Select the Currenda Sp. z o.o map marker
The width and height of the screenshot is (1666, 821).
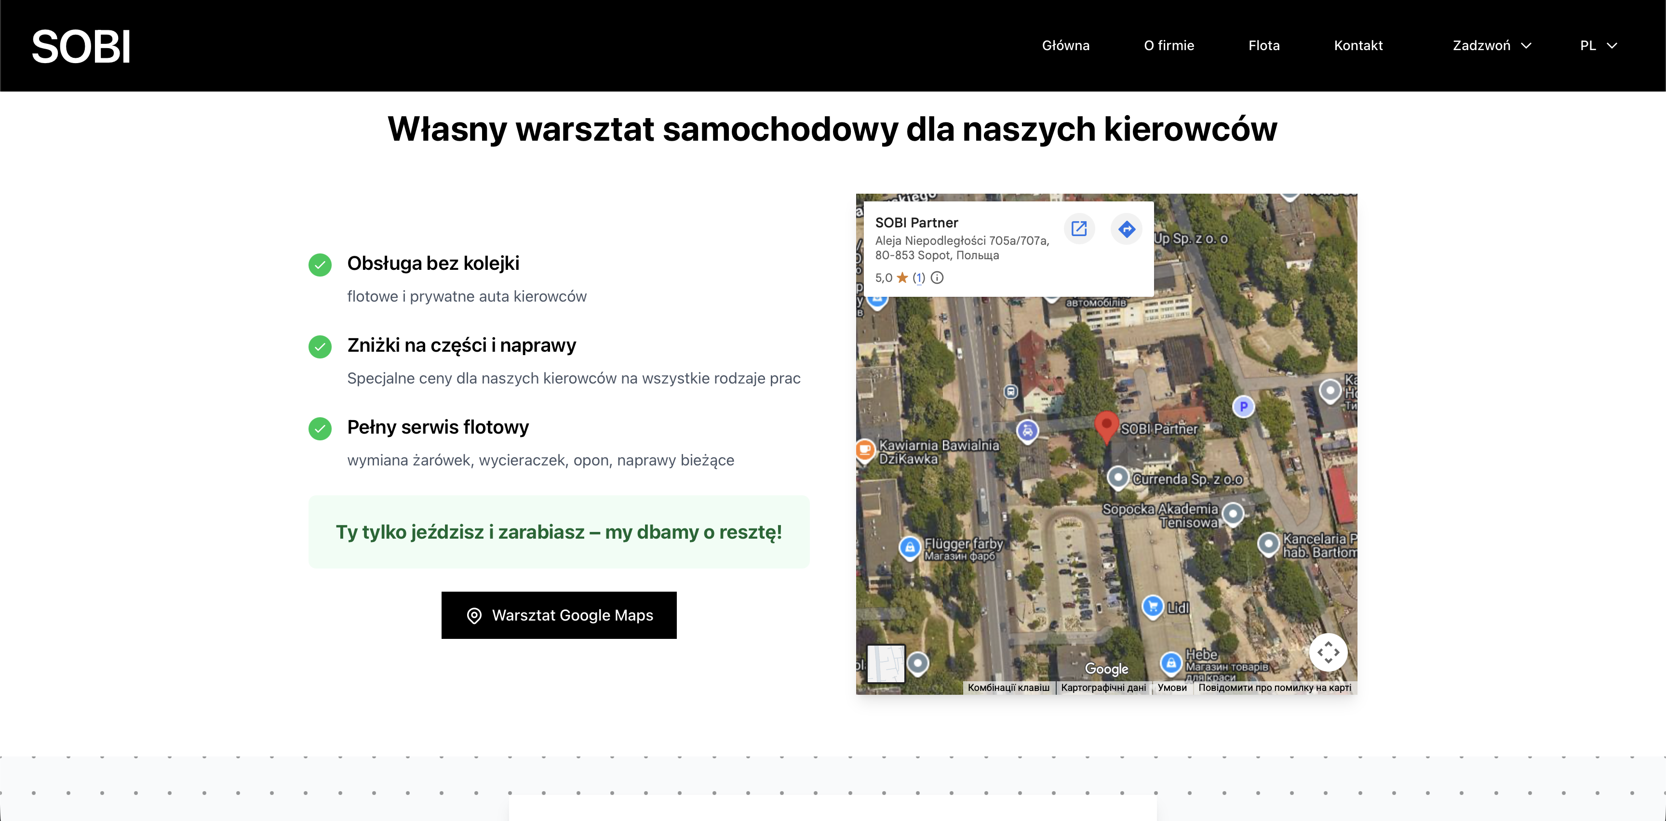[1117, 478]
